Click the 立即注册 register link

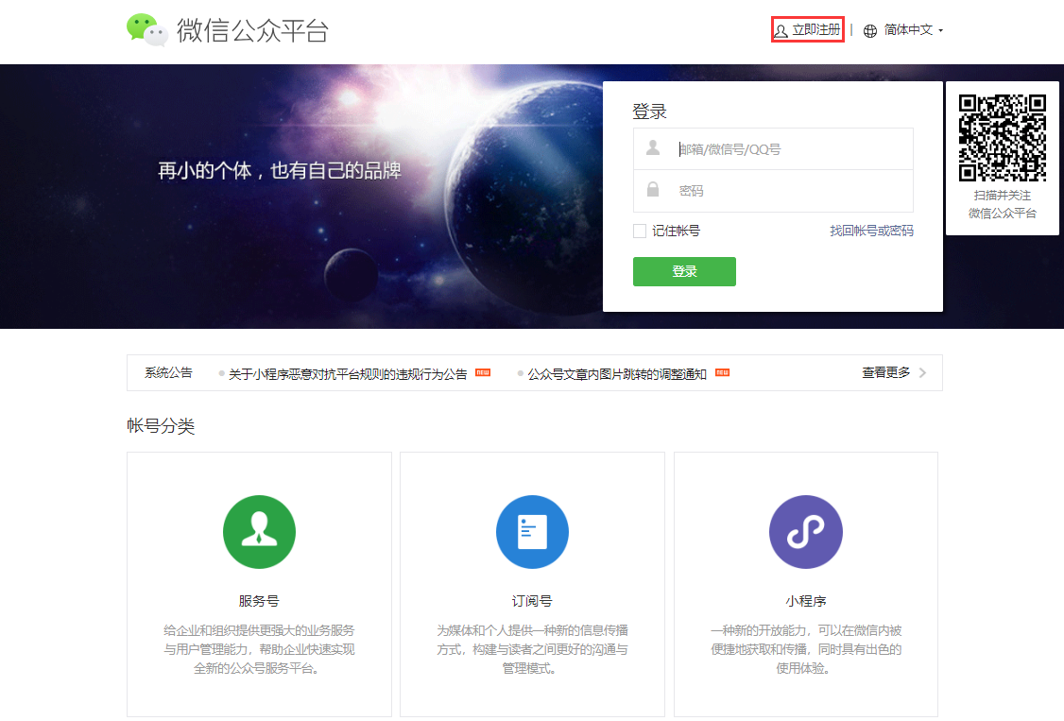coord(816,30)
